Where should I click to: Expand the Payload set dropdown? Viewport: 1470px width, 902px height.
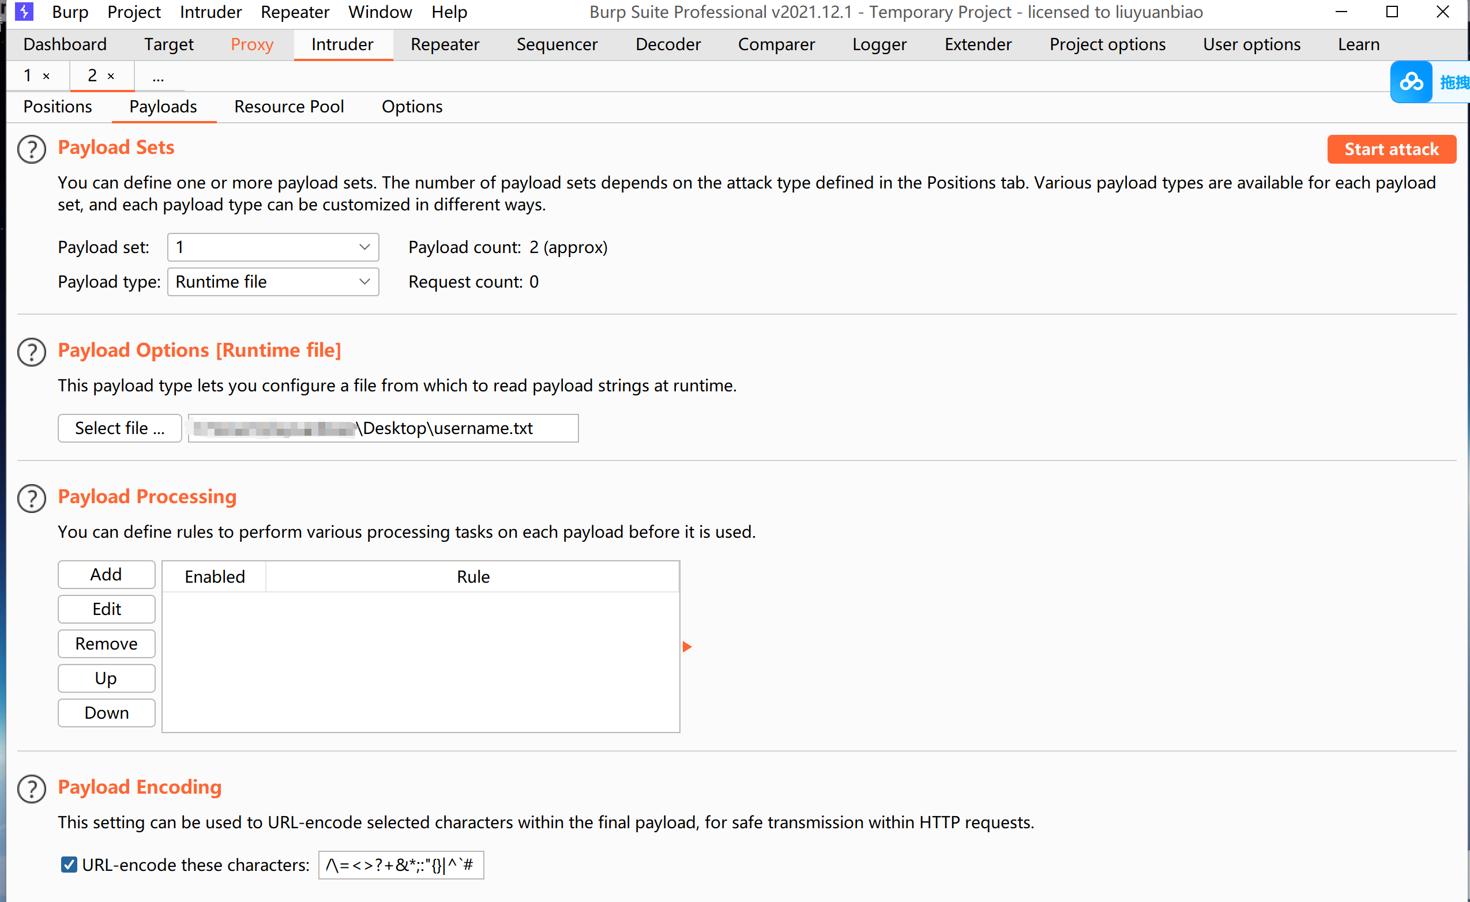(x=273, y=247)
